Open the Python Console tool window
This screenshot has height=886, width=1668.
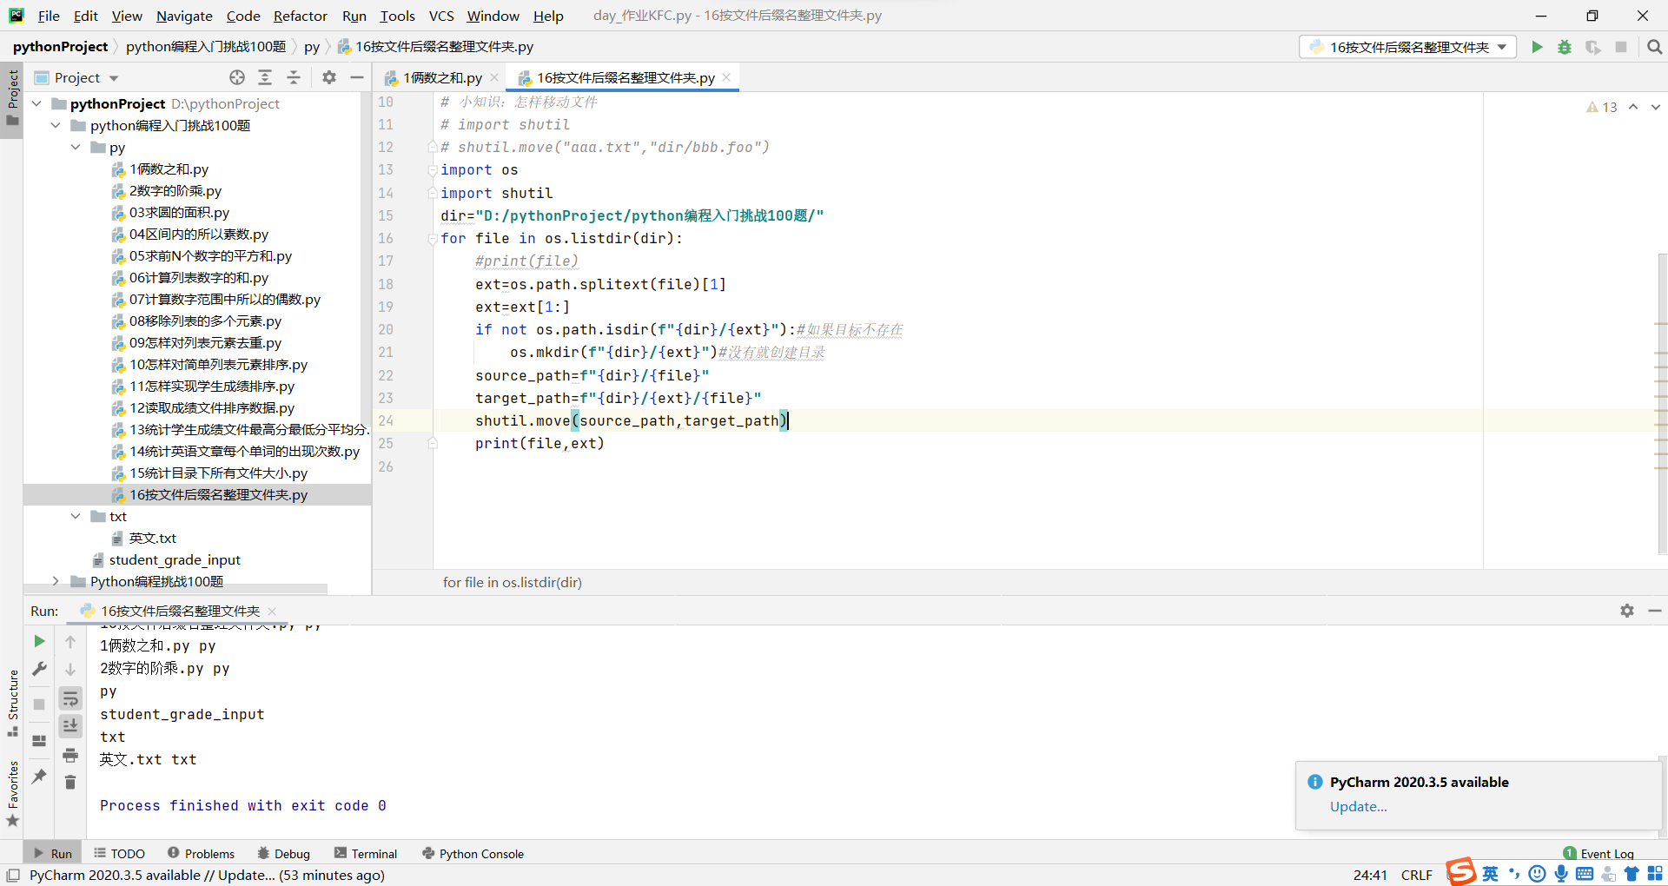pyautogui.click(x=473, y=854)
